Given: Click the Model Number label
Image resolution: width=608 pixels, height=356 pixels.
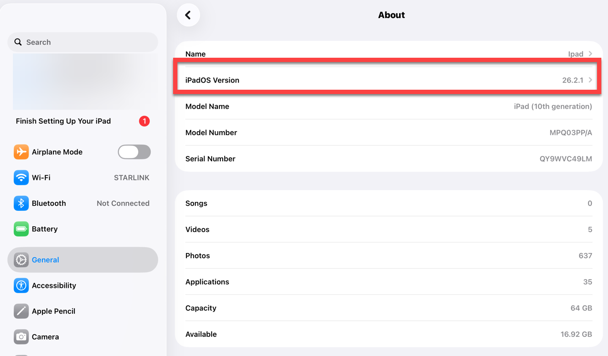Looking at the screenshot, I should coord(211,133).
